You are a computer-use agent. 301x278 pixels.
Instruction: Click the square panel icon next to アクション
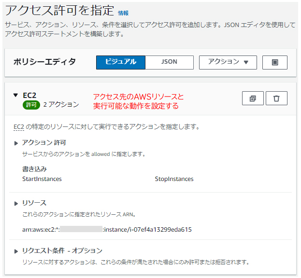pos(274,62)
